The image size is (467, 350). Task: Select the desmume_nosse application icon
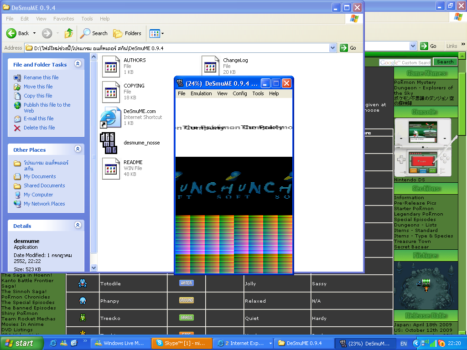109,143
